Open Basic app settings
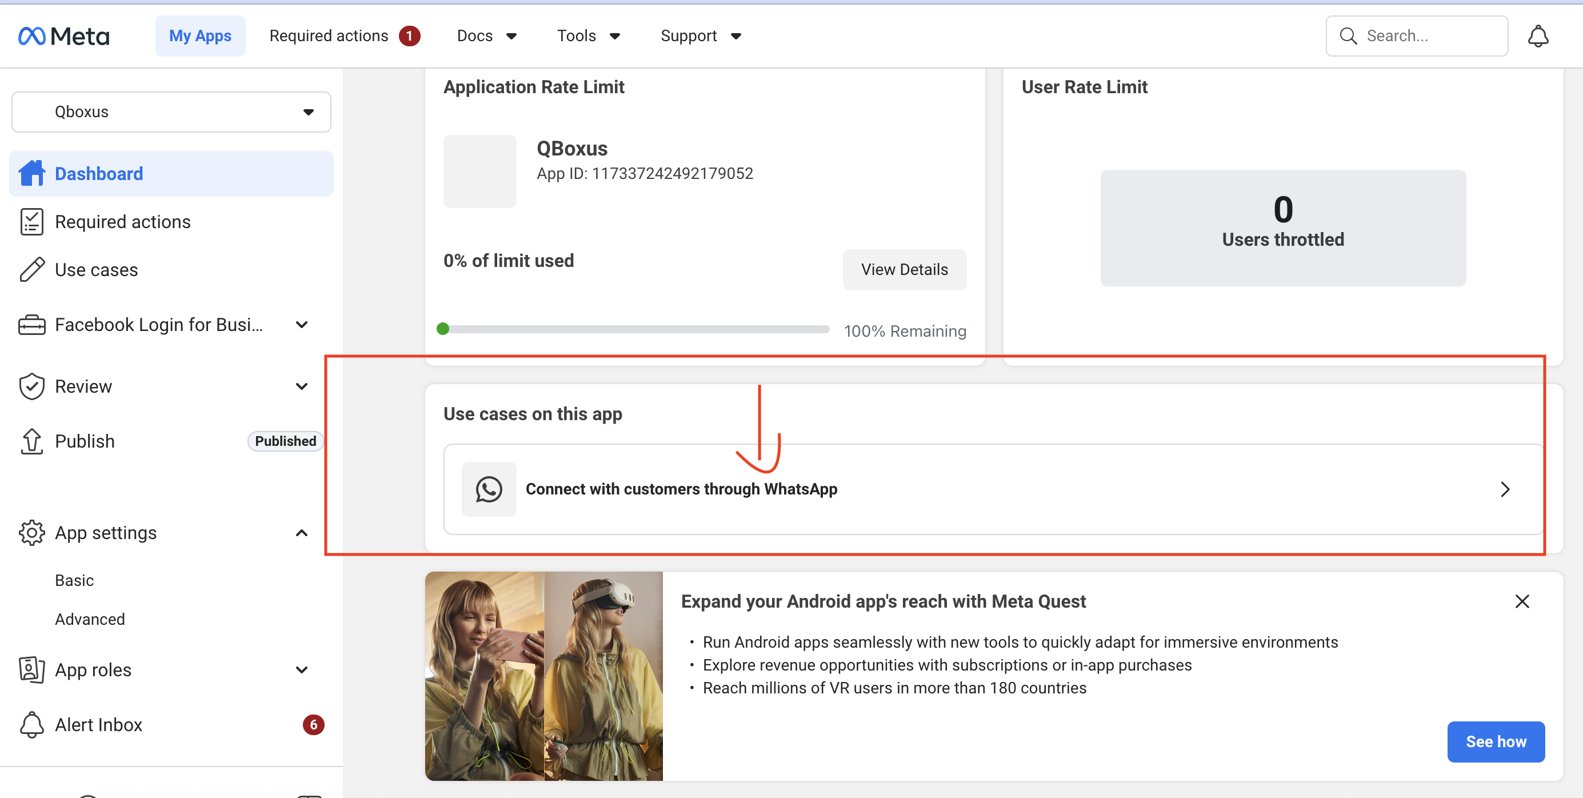 (x=74, y=580)
